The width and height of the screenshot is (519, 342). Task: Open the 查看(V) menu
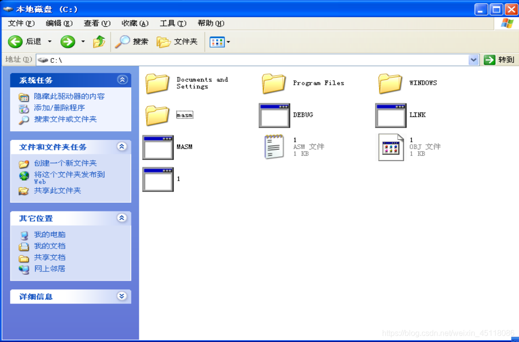tap(97, 23)
